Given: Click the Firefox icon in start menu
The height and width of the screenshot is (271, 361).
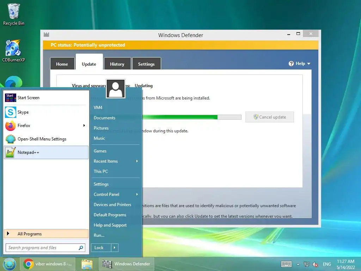Looking at the screenshot, I should [x=10, y=126].
